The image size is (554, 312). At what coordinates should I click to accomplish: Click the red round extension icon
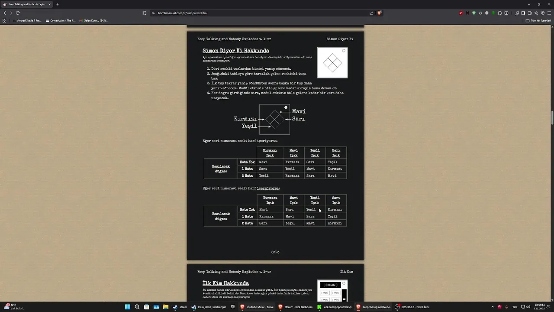[461, 13]
